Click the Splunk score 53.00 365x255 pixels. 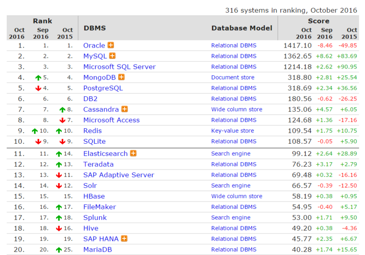tap(302, 218)
